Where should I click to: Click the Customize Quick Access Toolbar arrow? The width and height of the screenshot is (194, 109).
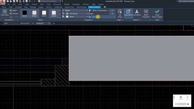pos(62,1)
